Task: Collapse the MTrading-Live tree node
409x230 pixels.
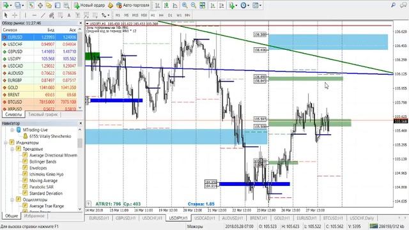Action: (x=12, y=130)
